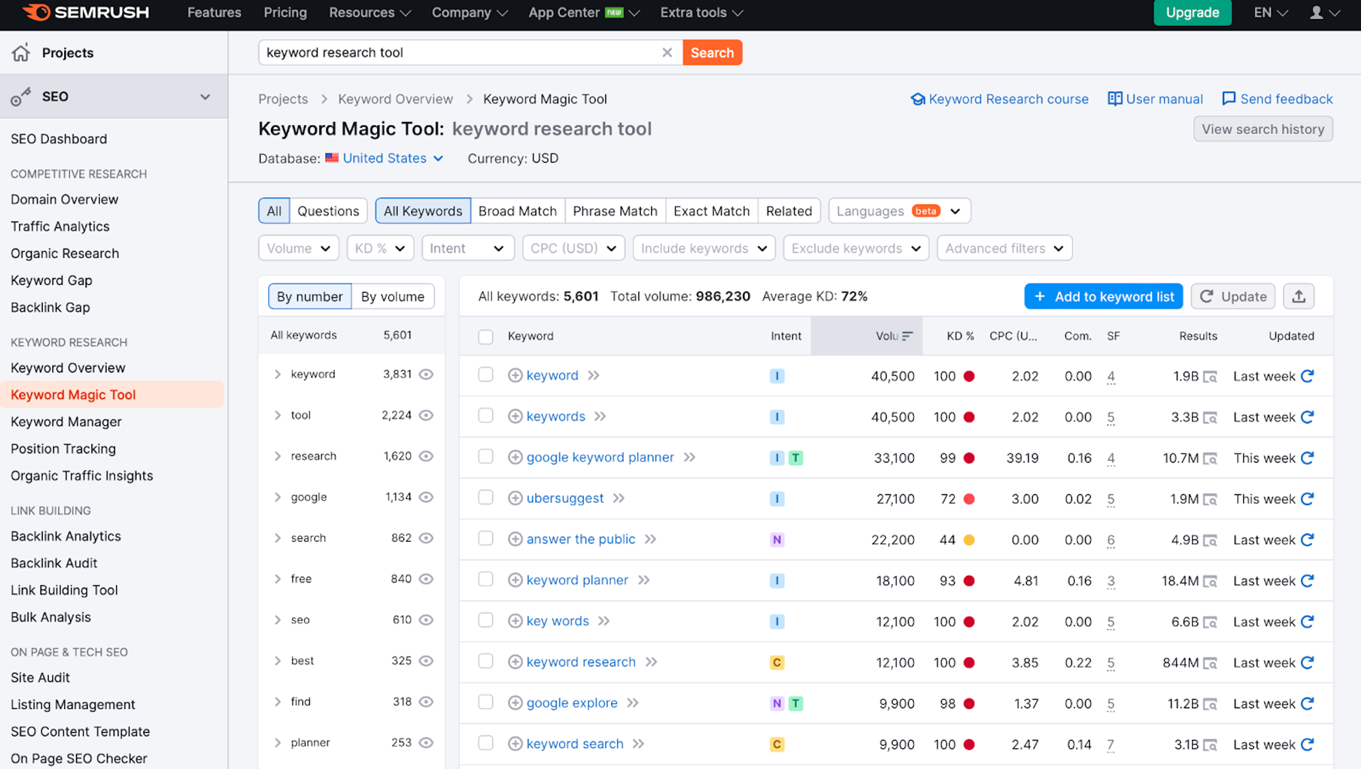Screen dimensions: 1361x769
Task: Click the Keyword Research course book icon
Action: point(917,98)
